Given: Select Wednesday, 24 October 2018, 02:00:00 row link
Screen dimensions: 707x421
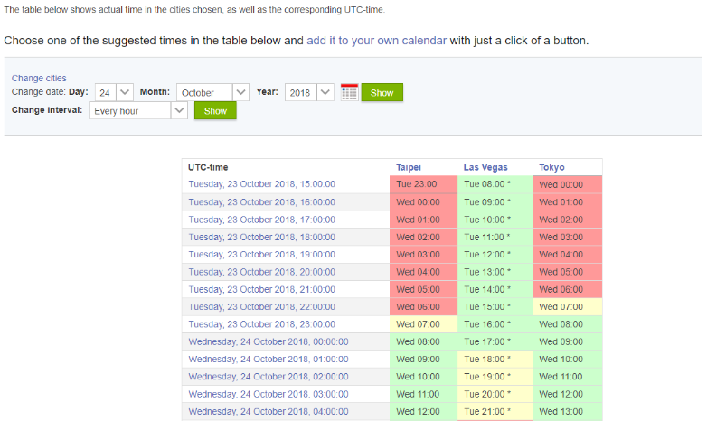Looking at the screenshot, I should click(269, 377).
